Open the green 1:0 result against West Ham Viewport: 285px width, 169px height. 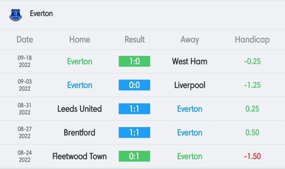tap(134, 61)
